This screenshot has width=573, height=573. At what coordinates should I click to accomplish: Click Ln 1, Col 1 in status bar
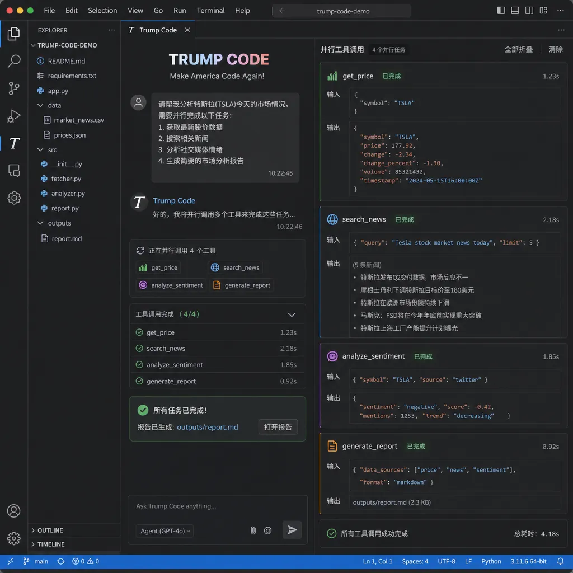click(x=377, y=561)
